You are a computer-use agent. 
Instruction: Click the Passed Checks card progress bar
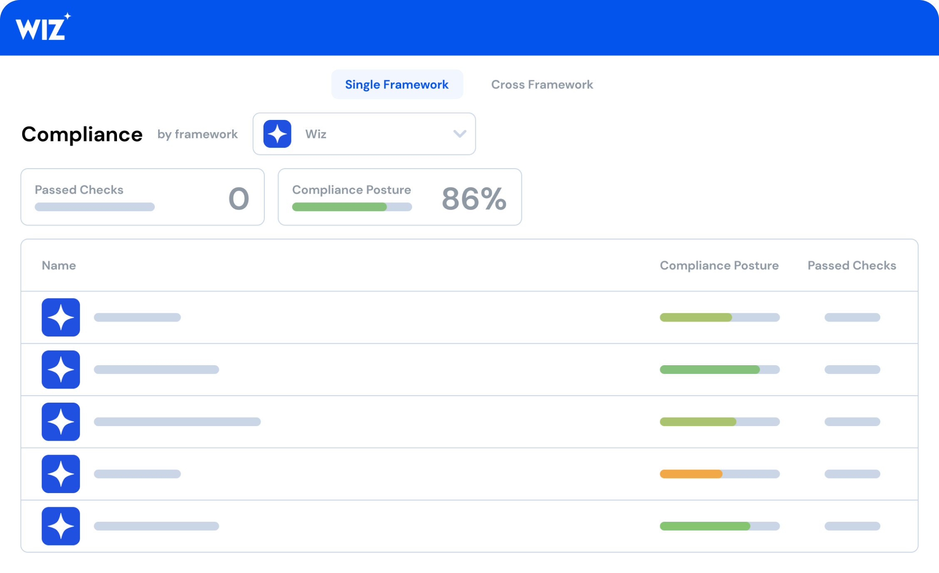point(95,207)
